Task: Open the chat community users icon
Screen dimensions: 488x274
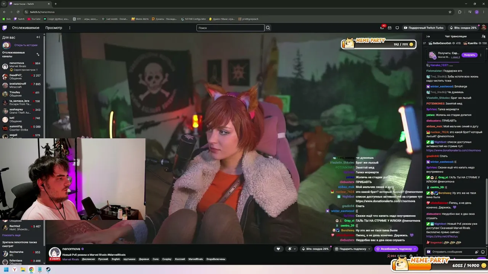Action: [483, 37]
